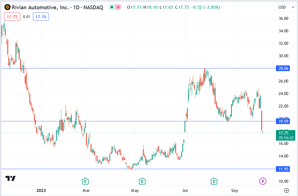Open chart settings hexagon icon in the corner
This screenshot has width=298, height=196.
[287, 191]
